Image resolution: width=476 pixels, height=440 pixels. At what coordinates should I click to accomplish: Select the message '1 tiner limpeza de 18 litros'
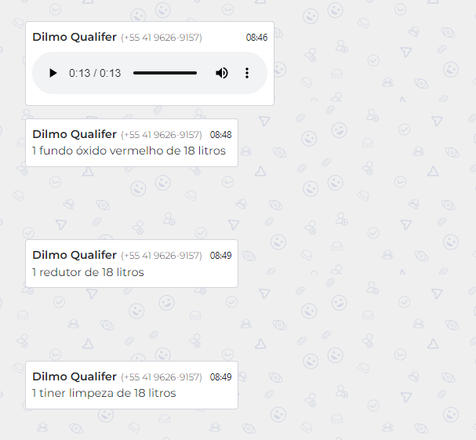[x=104, y=393]
